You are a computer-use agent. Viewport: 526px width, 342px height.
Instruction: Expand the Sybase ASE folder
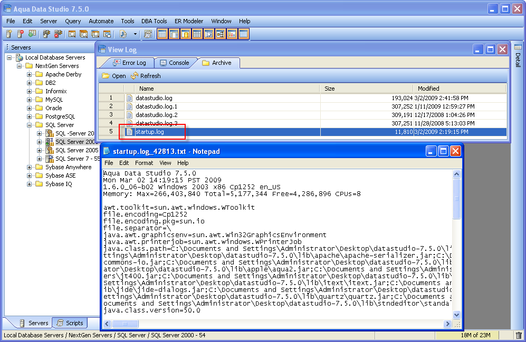click(29, 175)
